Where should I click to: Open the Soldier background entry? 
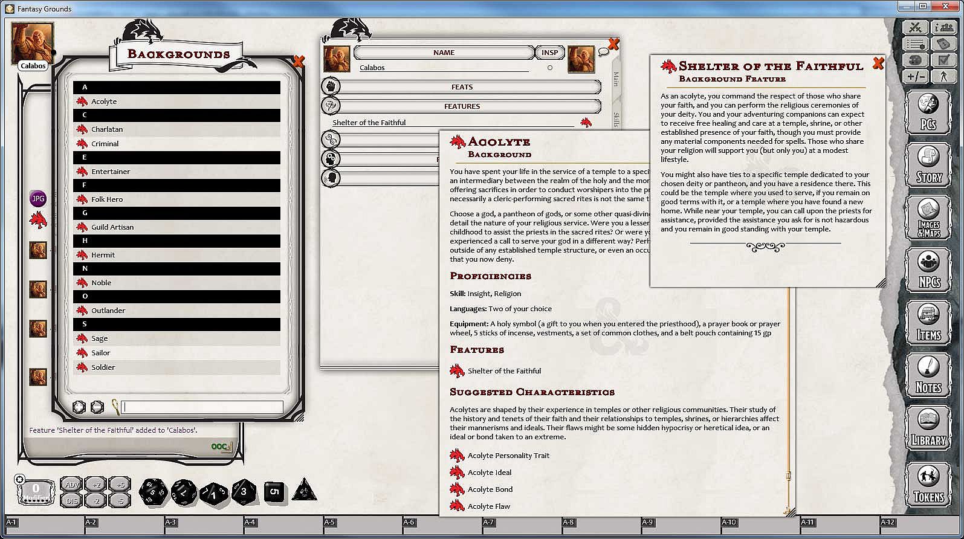176,367
